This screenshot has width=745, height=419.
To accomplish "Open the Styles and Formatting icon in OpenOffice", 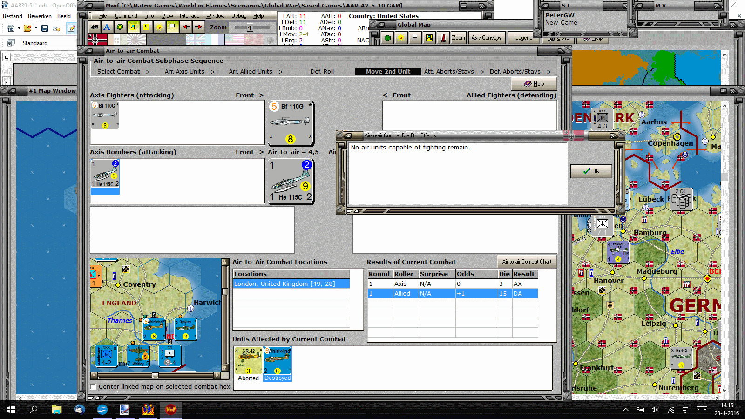I will [x=11, y=43].
